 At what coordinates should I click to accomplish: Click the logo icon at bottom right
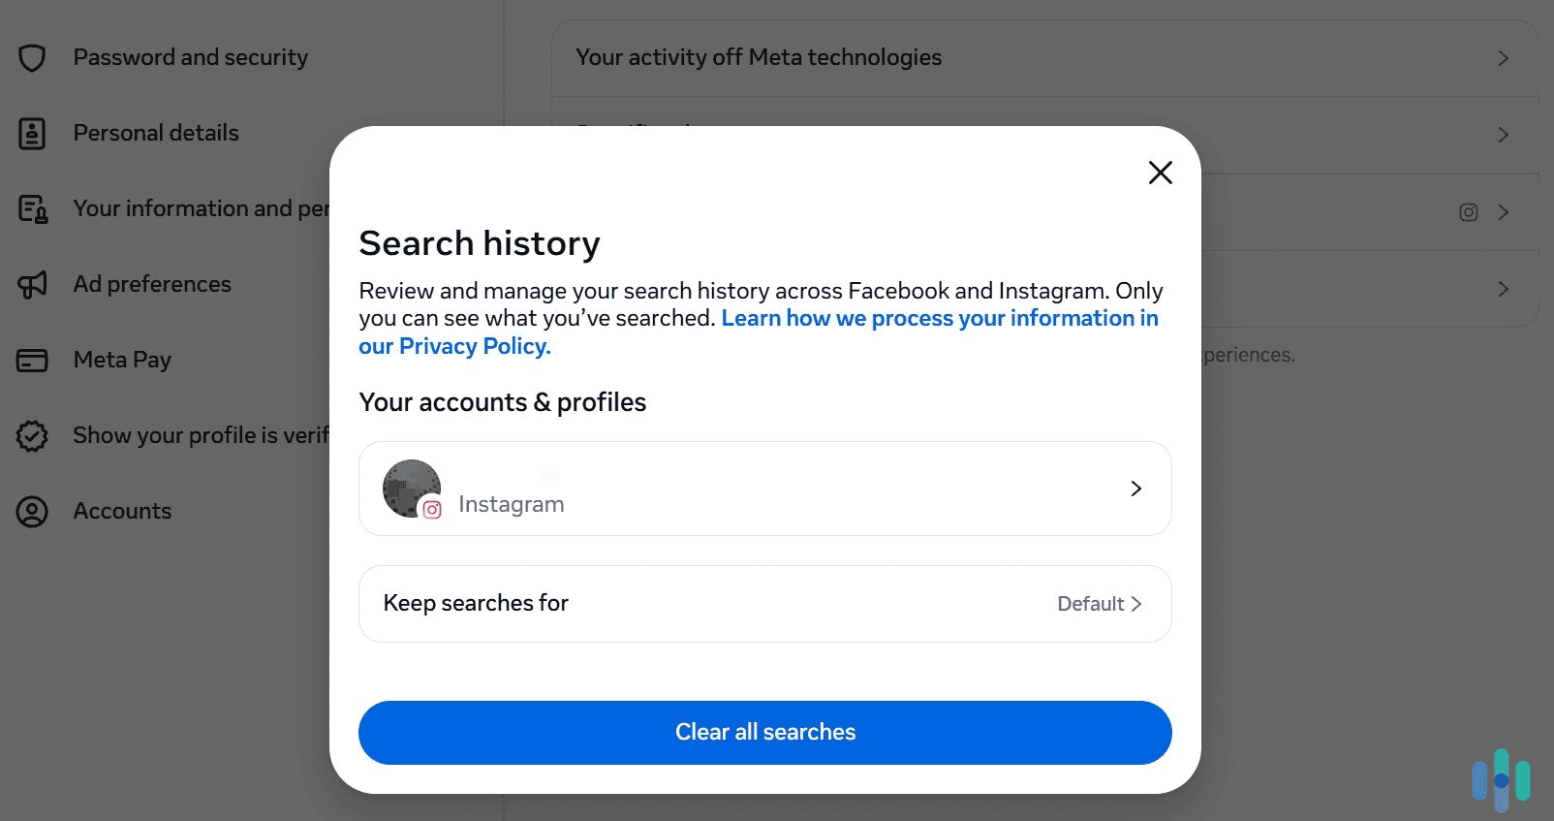coord(1500,778)
